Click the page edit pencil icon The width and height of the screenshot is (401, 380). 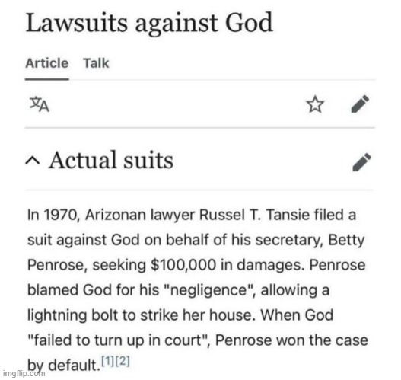pyautogui.click(x=360, y=104)
